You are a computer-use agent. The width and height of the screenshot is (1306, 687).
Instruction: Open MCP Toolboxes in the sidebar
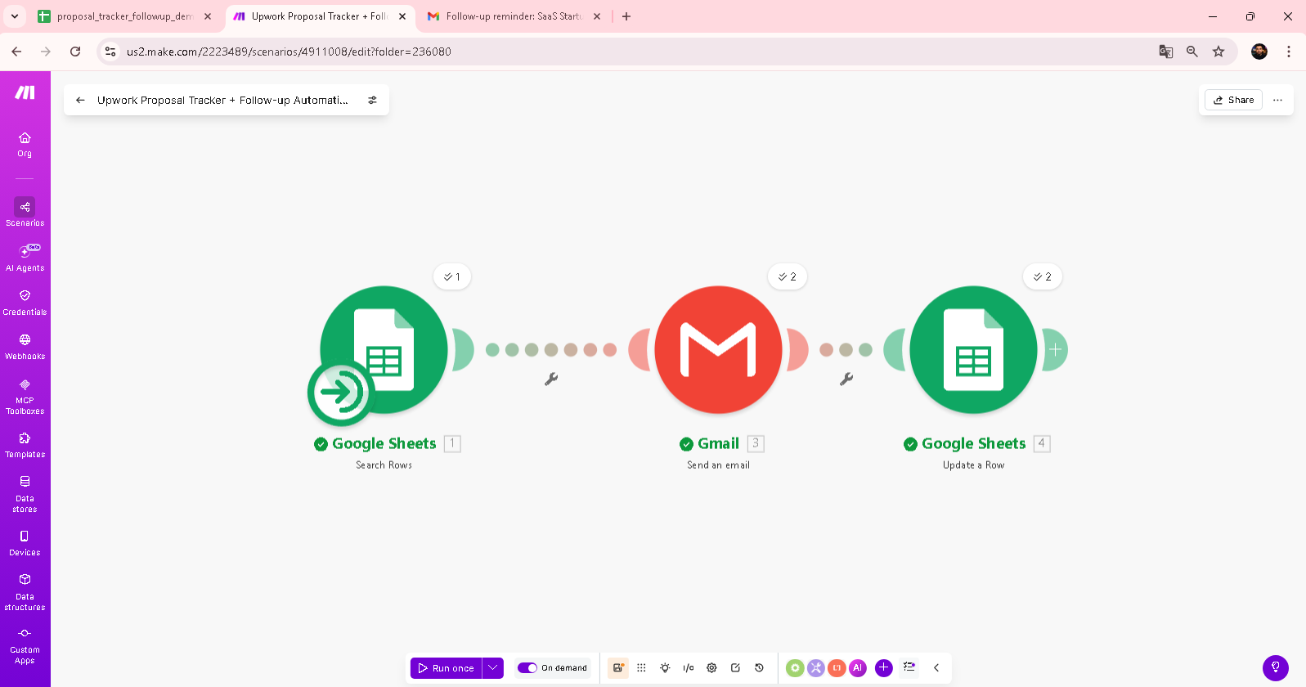click(x=25, y=396)
